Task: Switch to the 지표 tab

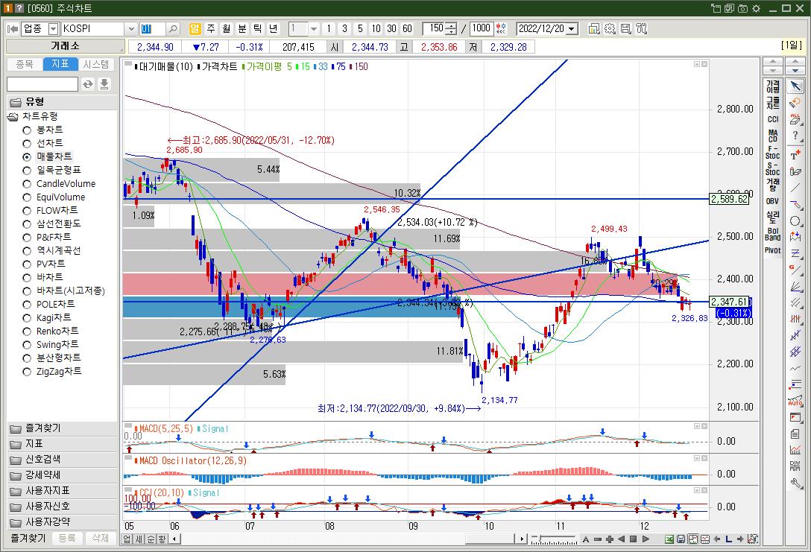Action: [60, 64]
